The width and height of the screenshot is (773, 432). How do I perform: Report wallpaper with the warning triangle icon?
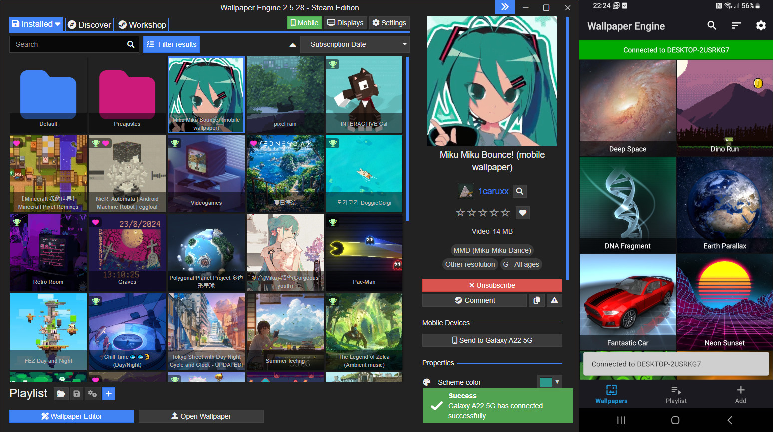point(554,300)
